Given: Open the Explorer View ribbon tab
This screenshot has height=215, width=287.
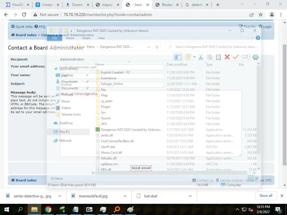Looking at the screenshot, I should (101, 38).
